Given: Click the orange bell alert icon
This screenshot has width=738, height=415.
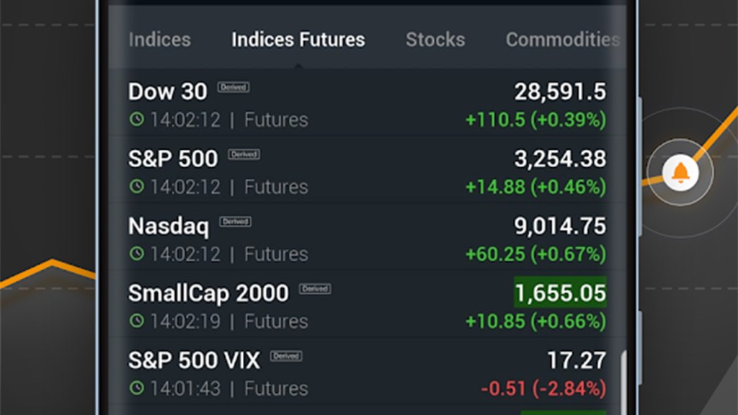Looking at the screenshot, I should click(x=679, y=173).
